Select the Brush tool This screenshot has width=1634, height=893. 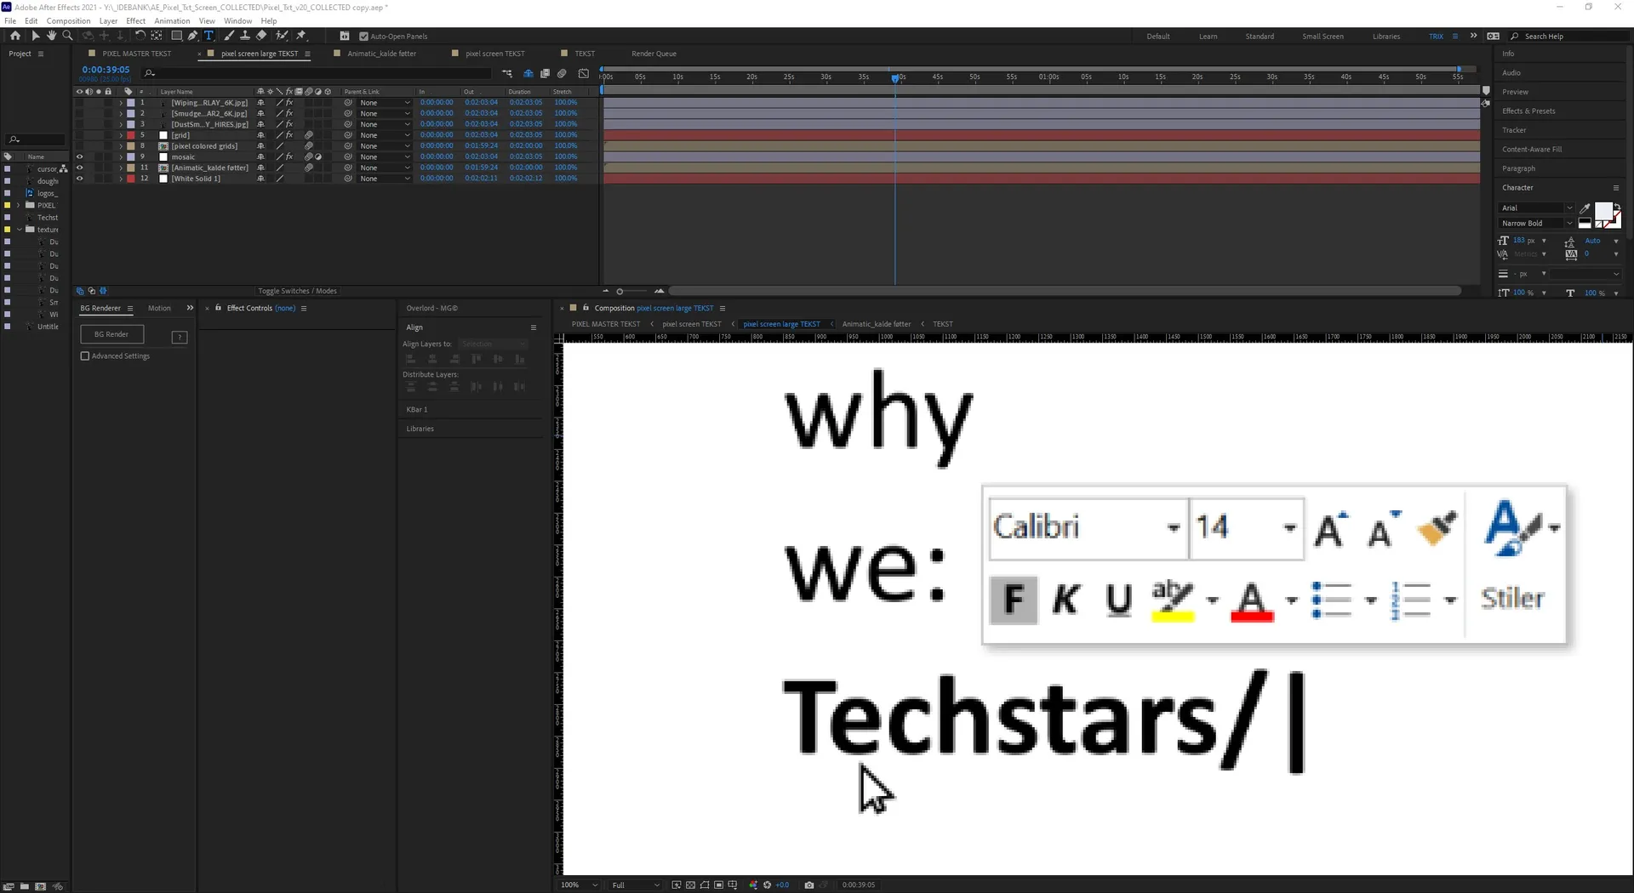(x=229, y=36)
